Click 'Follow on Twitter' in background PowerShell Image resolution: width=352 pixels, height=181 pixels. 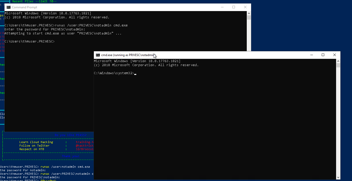(x=34, y=146)
